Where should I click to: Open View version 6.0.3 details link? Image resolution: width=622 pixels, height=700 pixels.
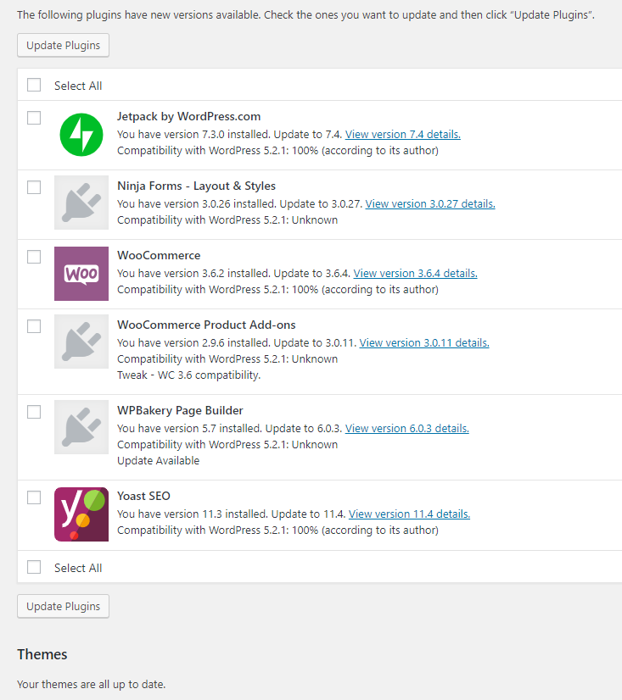point(407,429)
